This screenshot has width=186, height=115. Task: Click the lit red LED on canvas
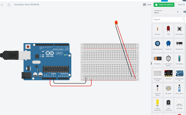click(116, 22)
